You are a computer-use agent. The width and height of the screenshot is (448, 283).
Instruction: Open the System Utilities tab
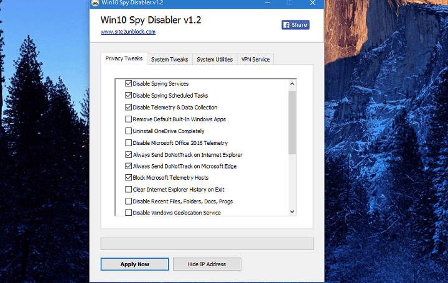[215, 59]
